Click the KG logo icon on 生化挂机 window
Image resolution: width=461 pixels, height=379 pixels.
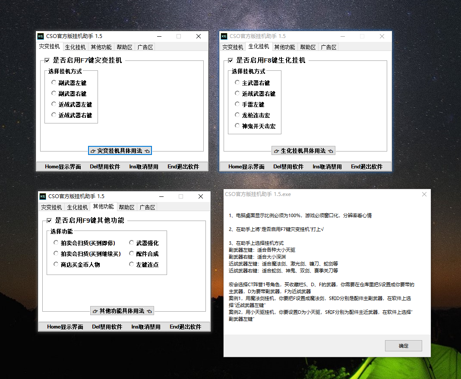pyautogui.click(x=225, y=36)
